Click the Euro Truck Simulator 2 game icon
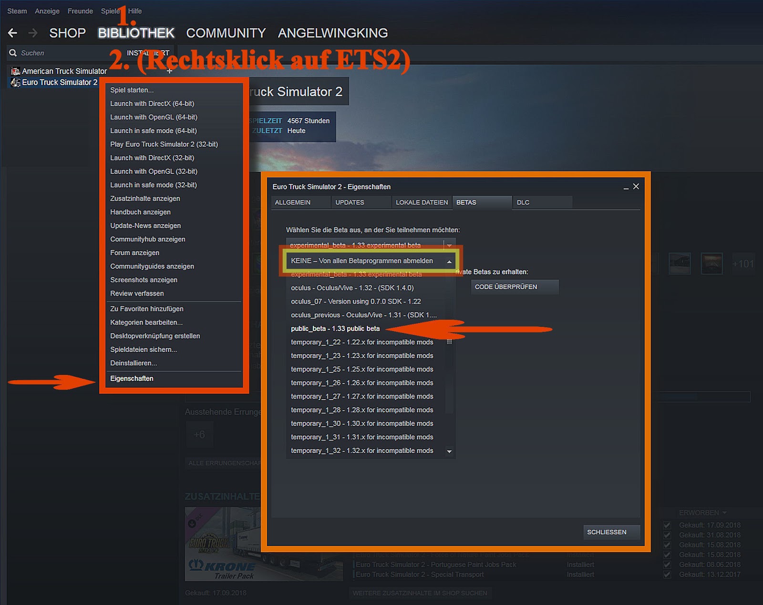Viewport: 763px width, 605px height. coord(16,82)
